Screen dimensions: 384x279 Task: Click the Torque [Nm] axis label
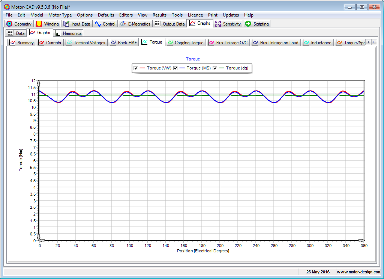tap(21, 160)
